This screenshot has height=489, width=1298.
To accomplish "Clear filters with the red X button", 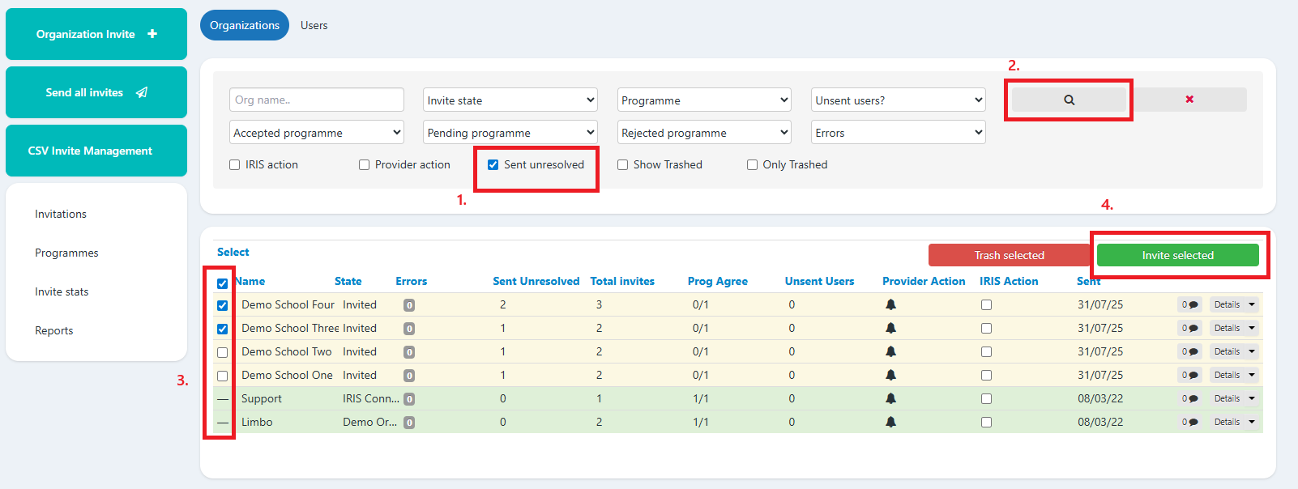I will pyautogui.click(x=1189, y=100).
